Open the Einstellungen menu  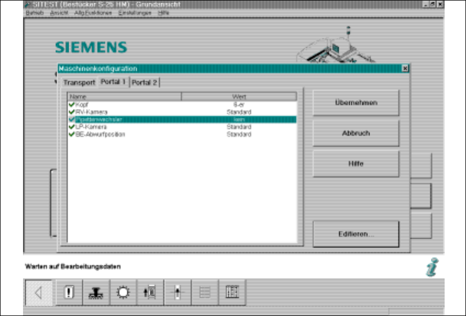point(135,13)
